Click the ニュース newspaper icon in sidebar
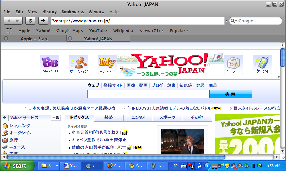This screenshot has height=171, width=286. click(x=5, y=147)
